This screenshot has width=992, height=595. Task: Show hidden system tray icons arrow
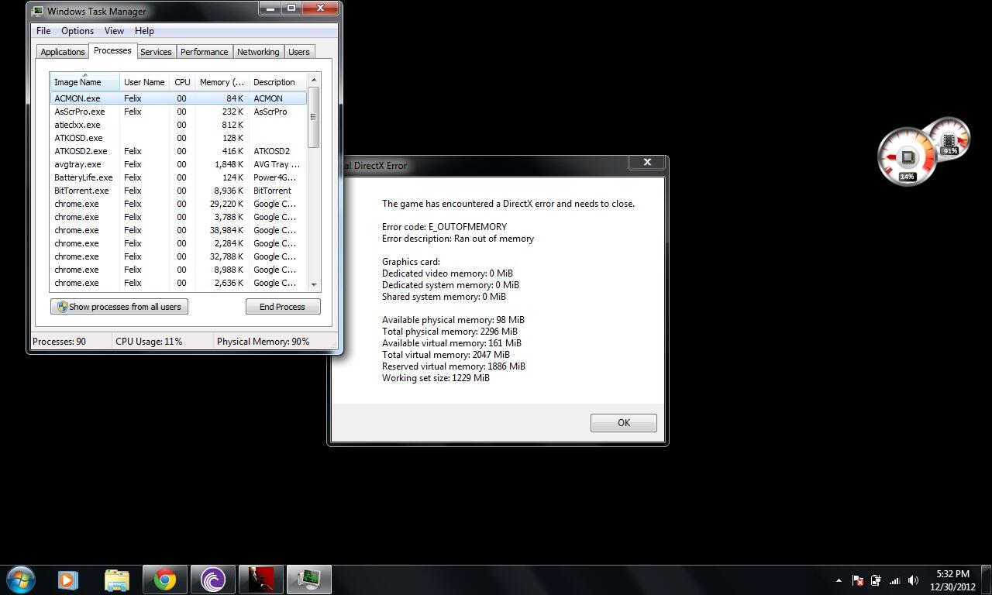coord(839,580)
